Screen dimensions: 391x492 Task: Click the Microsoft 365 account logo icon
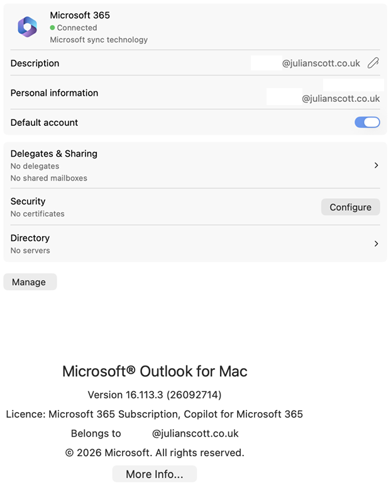[27, 27]
